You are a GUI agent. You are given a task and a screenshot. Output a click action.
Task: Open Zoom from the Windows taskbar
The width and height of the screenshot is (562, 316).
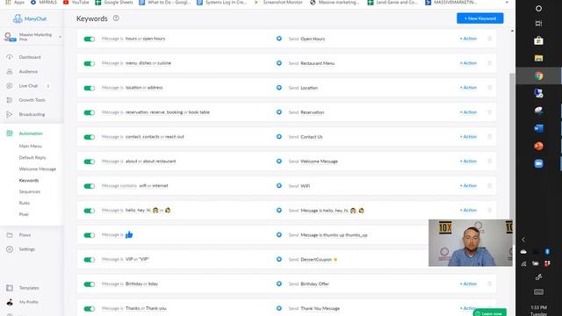tap(538, 163)
